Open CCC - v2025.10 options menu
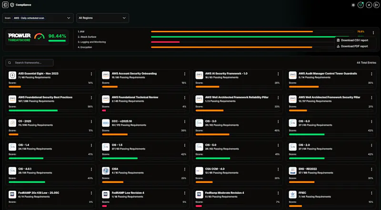Image resolution: width=381 pixels, height=210 pixels. point(185,122)
